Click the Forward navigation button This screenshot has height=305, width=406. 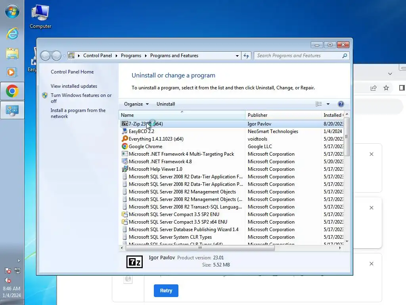coord(56,56)
